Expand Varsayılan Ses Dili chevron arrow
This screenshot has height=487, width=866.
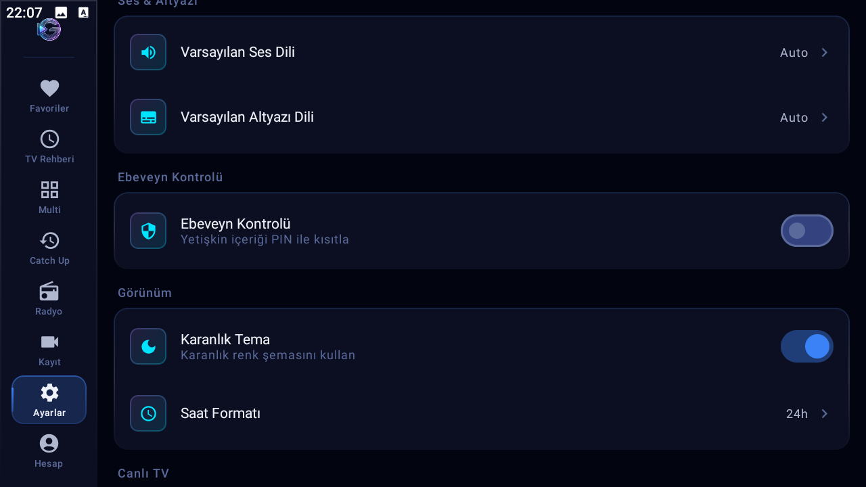coord(825,53)
